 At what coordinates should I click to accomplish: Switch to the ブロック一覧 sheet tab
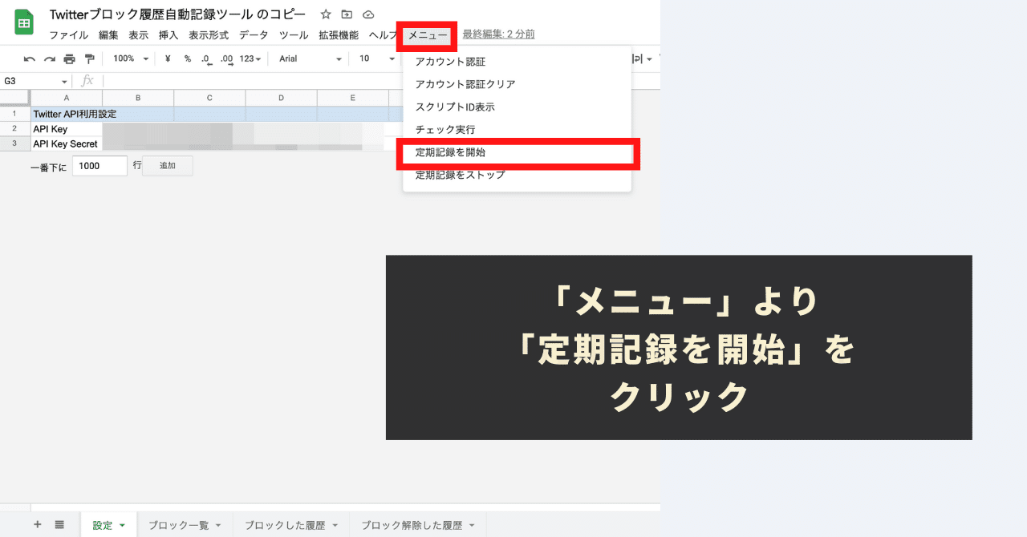point(180,524)
